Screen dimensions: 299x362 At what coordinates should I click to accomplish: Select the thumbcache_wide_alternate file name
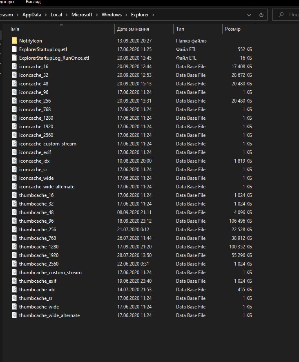[x=49, y=315]
